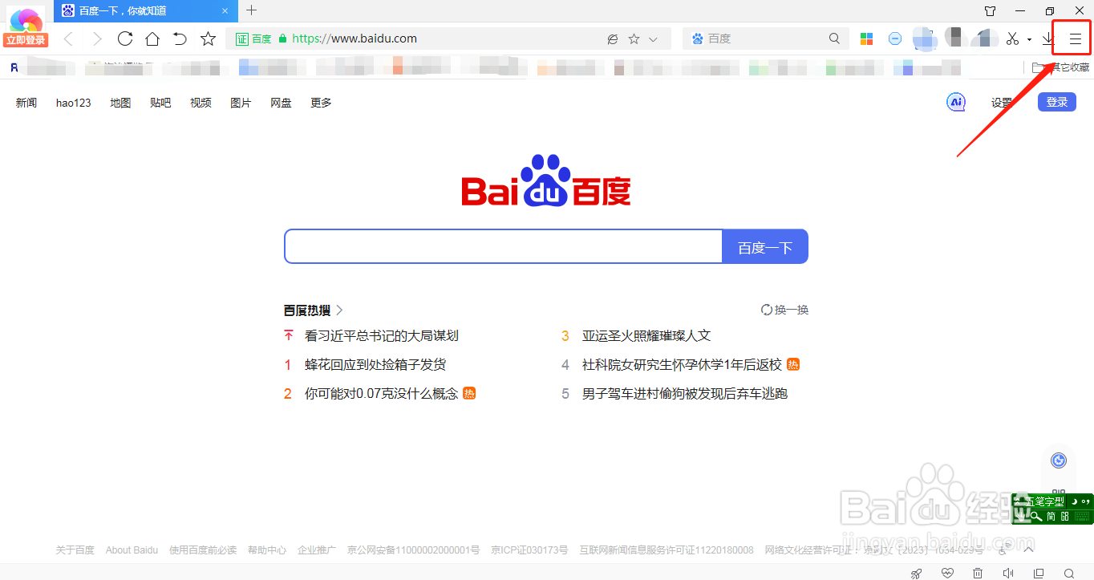Click the About Baidu footer link
This screenshot has height=580, width=1094.
pyautogui.click(x=132, y=550)
